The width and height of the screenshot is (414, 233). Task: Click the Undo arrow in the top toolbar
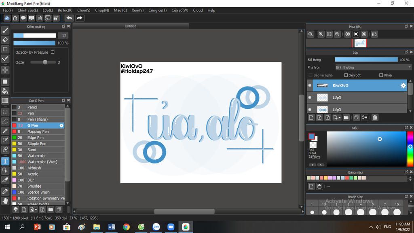pos(69,18)
